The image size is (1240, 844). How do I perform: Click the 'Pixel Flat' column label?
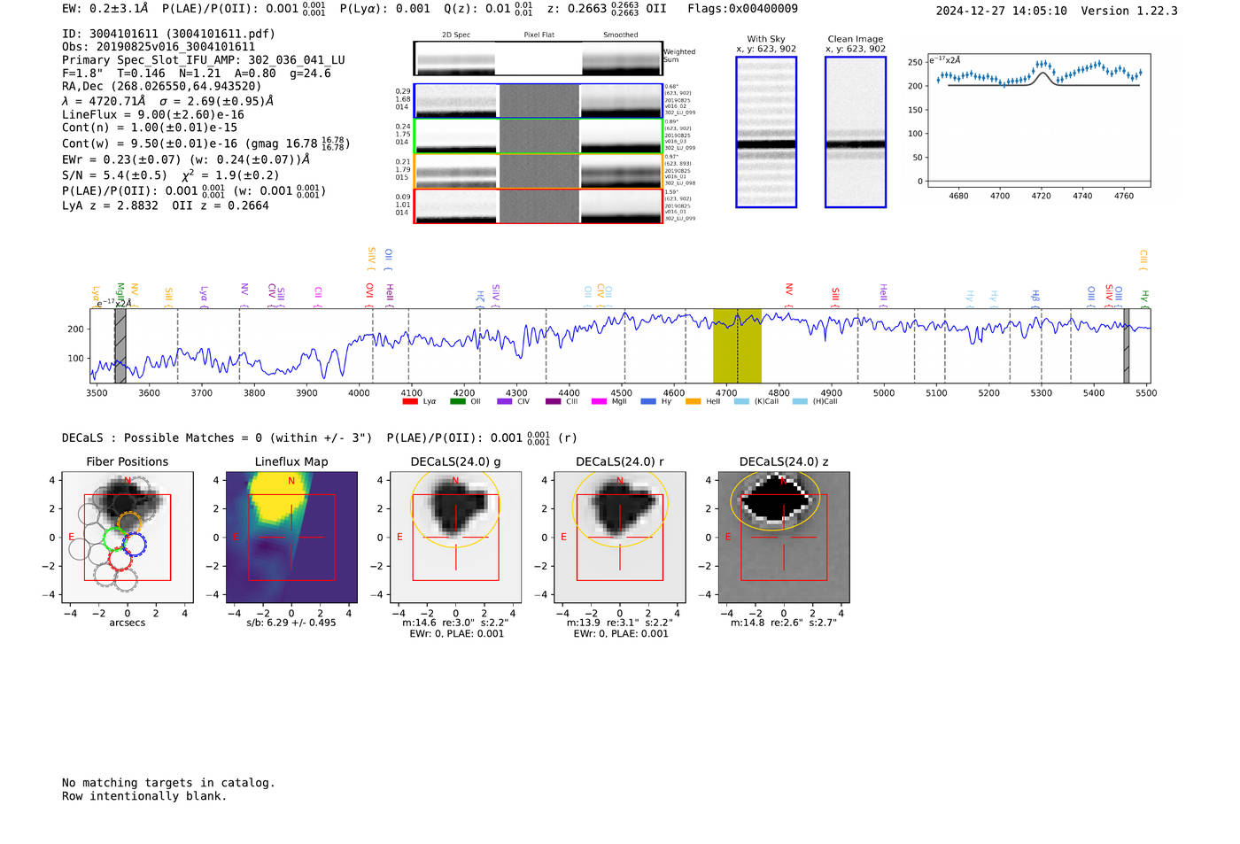coord(539,35)
